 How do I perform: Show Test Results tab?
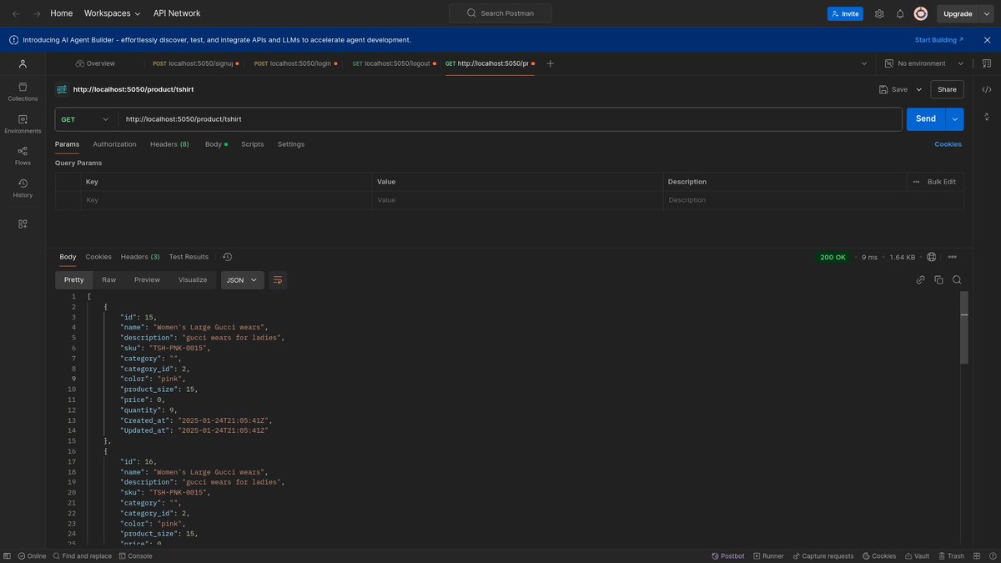pyautogui.click(x=189, y=257)
